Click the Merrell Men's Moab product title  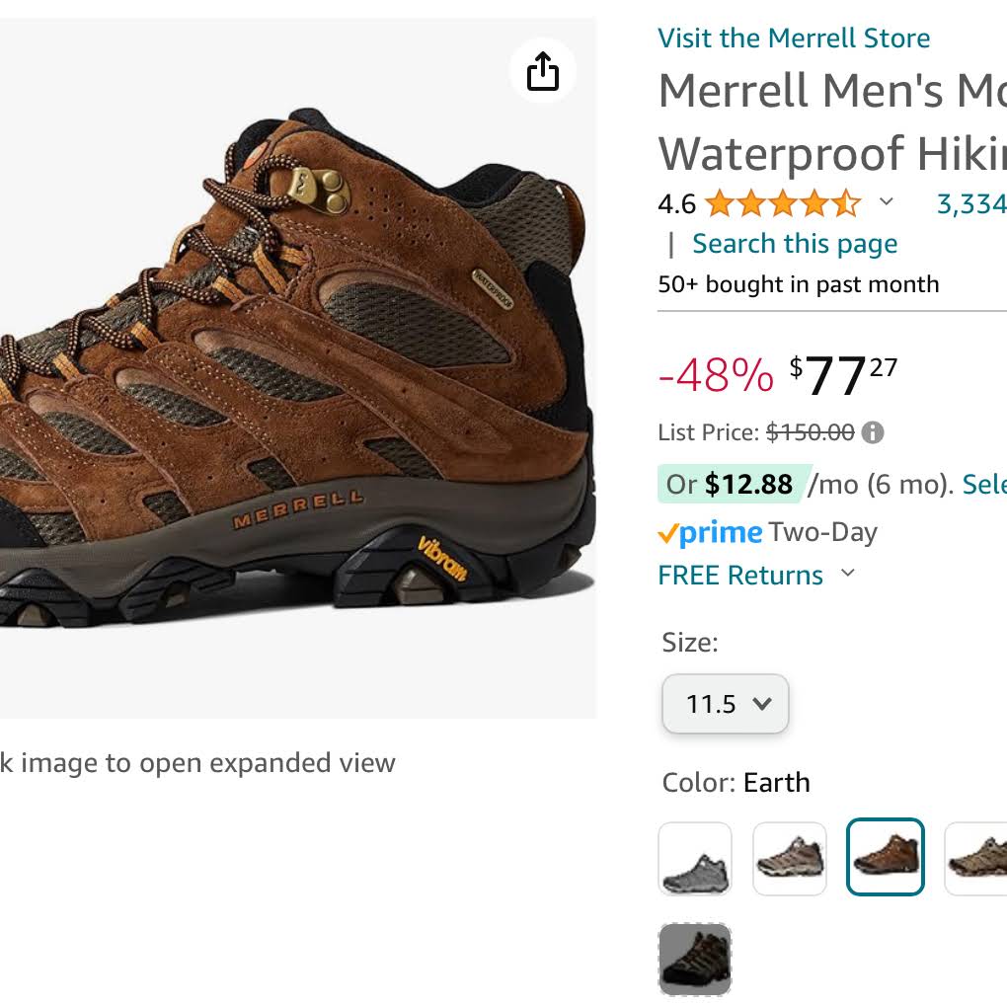click(832, 122)
